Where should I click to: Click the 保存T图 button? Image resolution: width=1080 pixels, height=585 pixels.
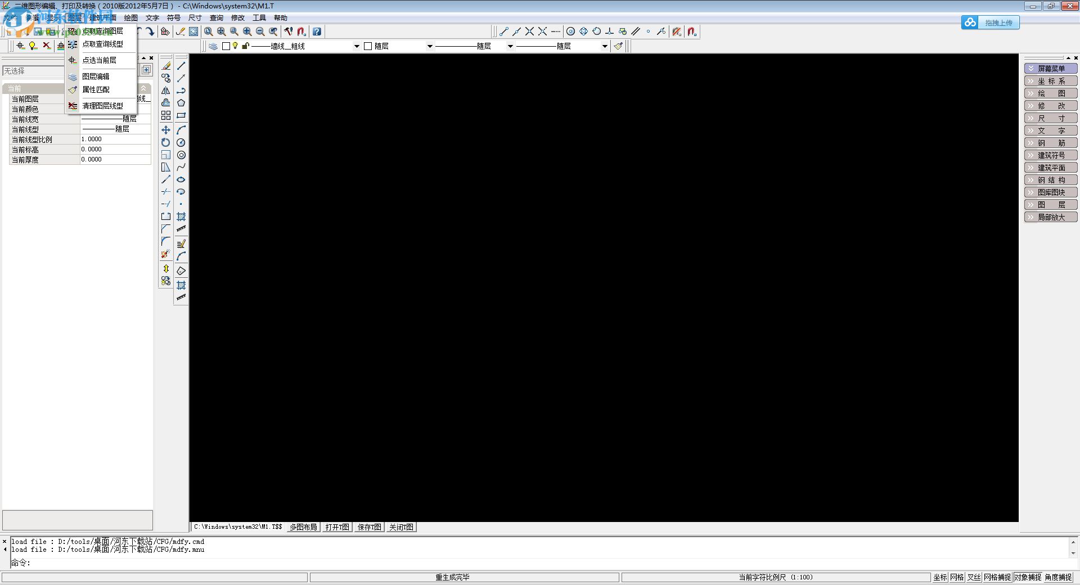pyautogui.click(x=369, y=527)
